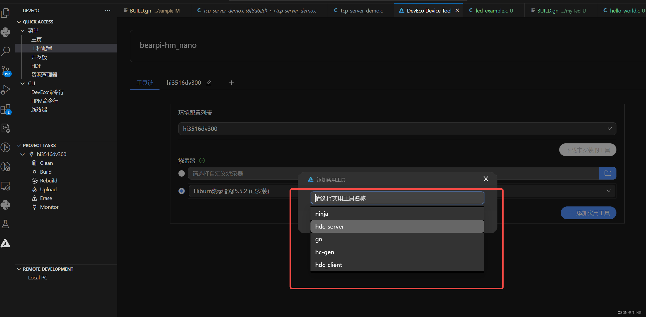Collapse the CLI tree group
Viewport: 646px width, 317px height.
(x=23, y=83)
